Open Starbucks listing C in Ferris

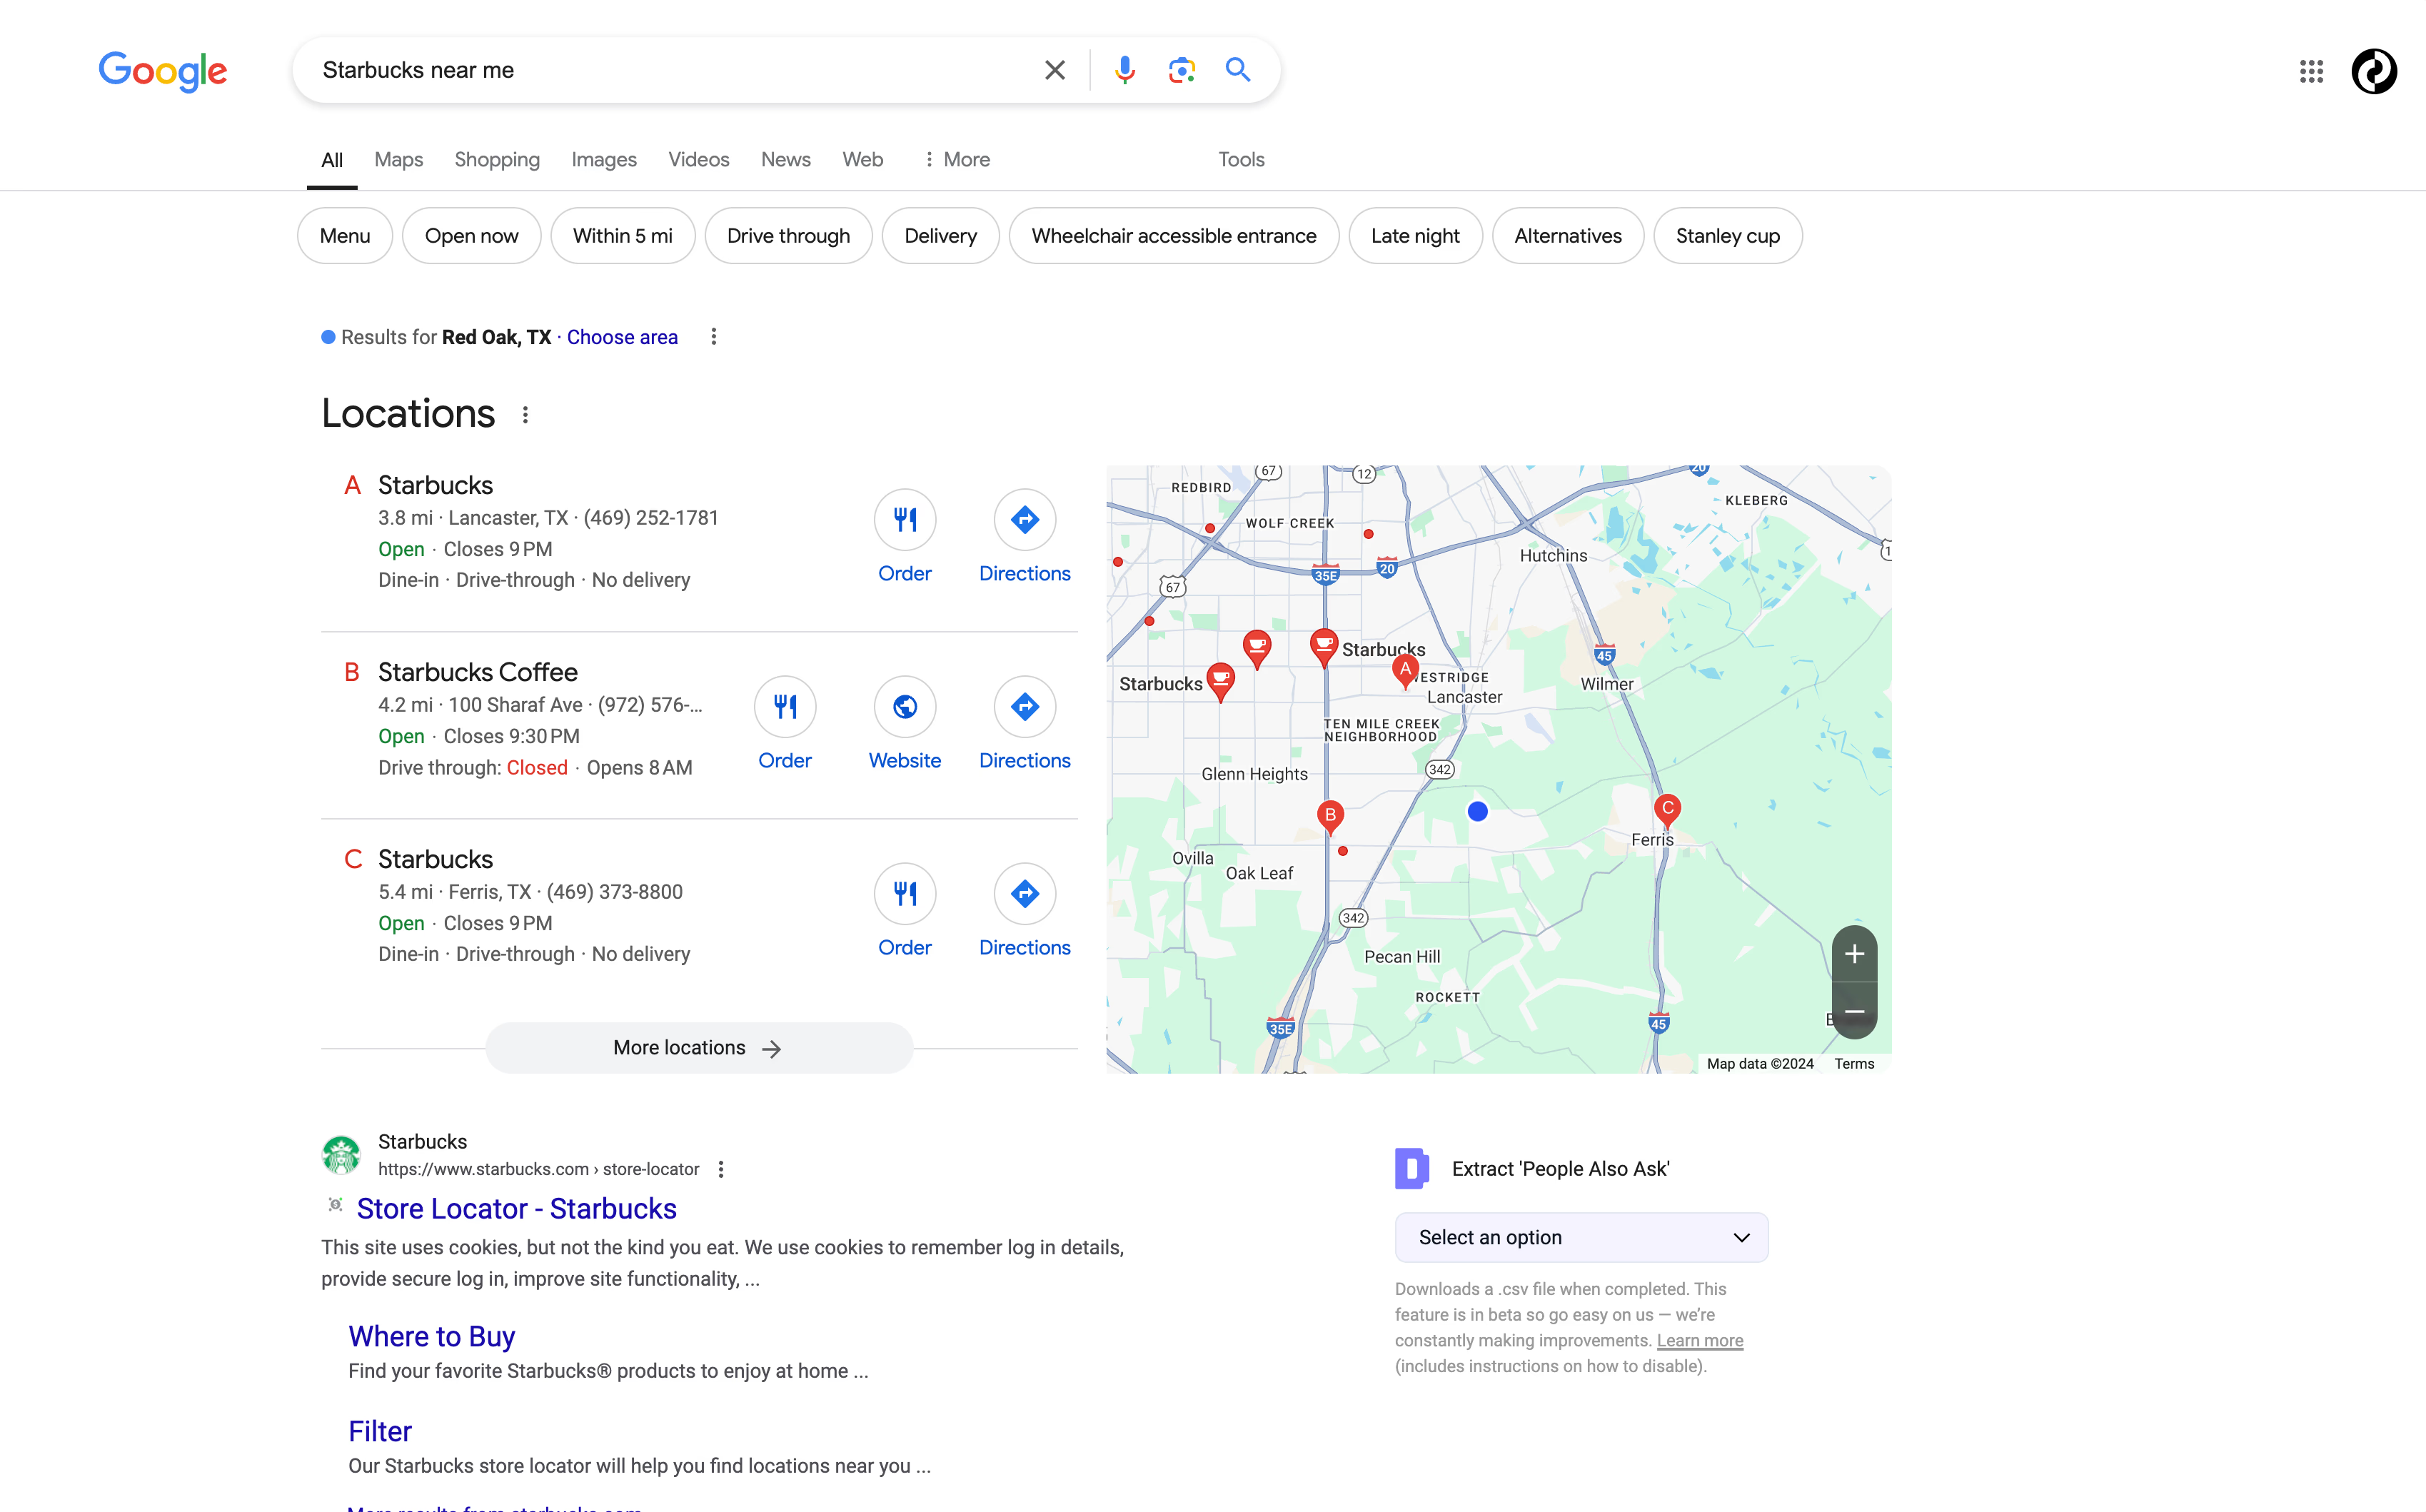436,859
